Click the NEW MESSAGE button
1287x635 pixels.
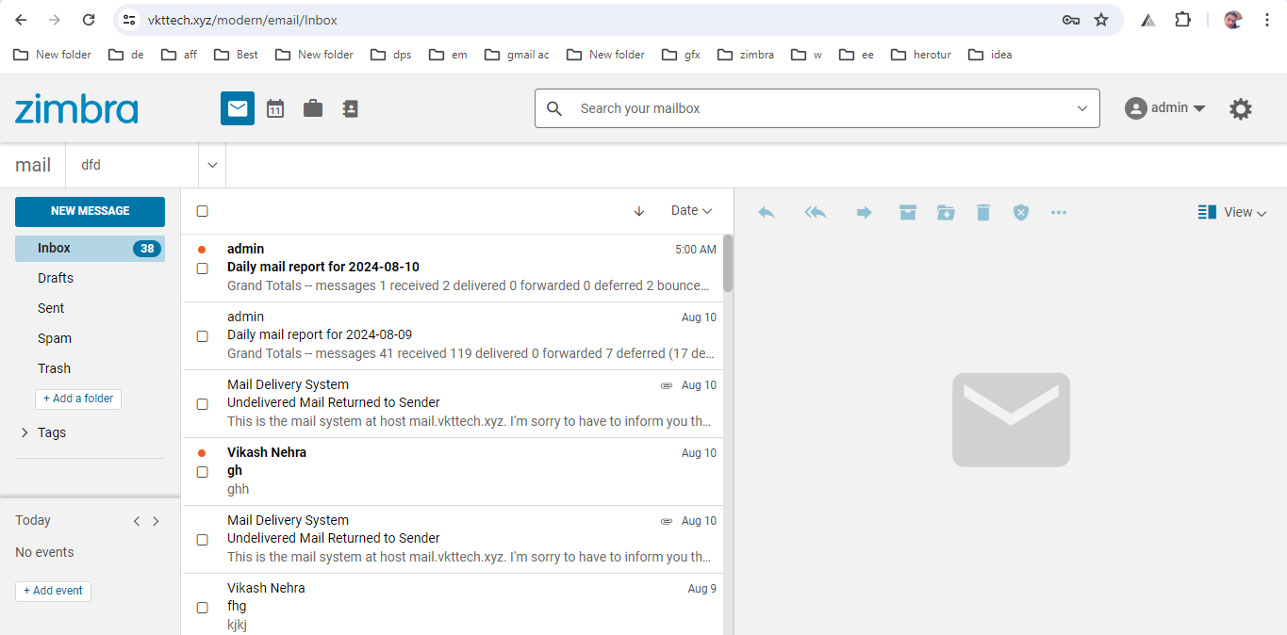click(90, 212)
